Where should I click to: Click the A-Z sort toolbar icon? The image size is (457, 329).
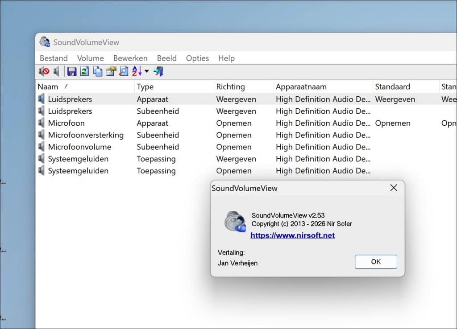pos(137,71)
